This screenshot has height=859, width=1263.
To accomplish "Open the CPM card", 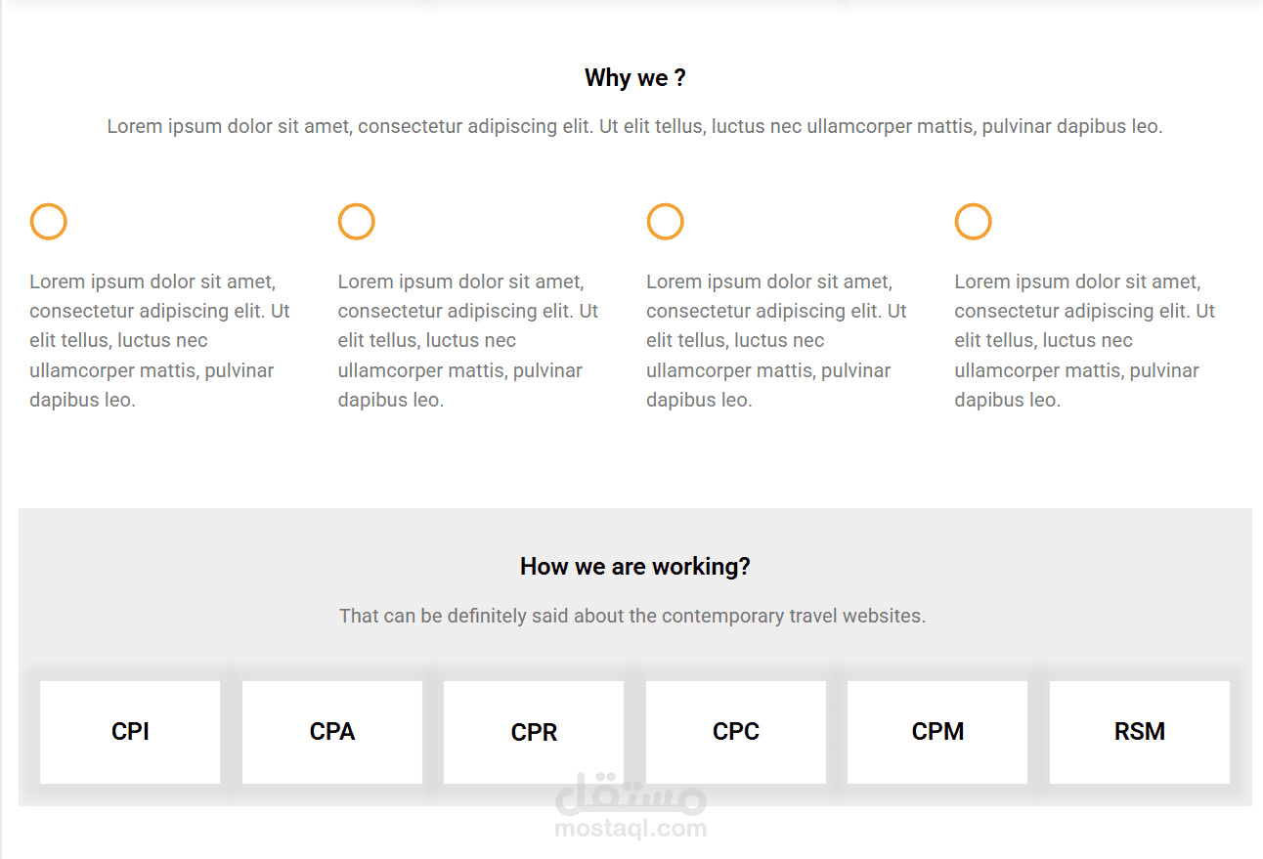I will [x=937, y=732].
